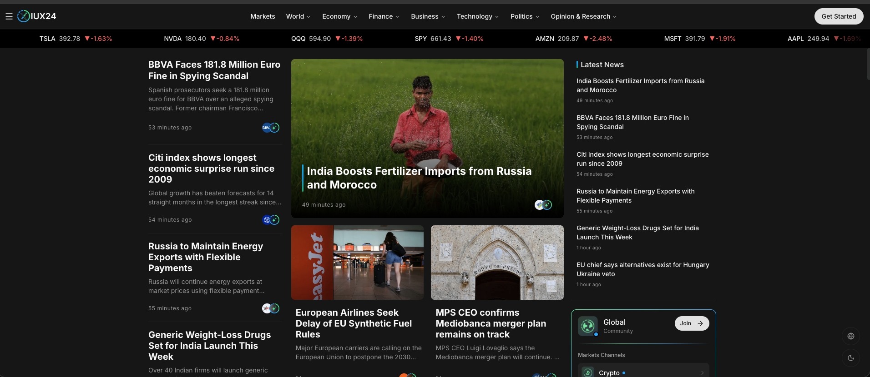Click source icons on Citi index article

[x=271, y=220]
